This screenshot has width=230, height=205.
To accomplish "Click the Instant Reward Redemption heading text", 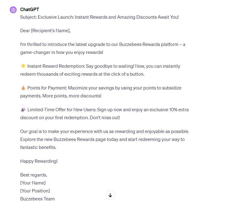I will pyautogui.click(x=56, y=66).
